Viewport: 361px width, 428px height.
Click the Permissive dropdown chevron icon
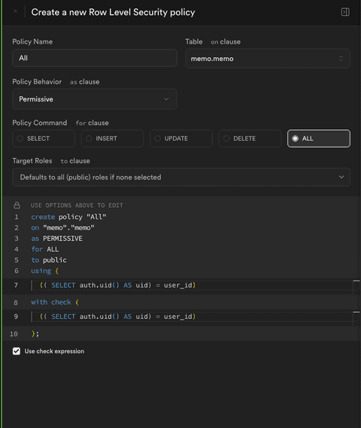166,99
